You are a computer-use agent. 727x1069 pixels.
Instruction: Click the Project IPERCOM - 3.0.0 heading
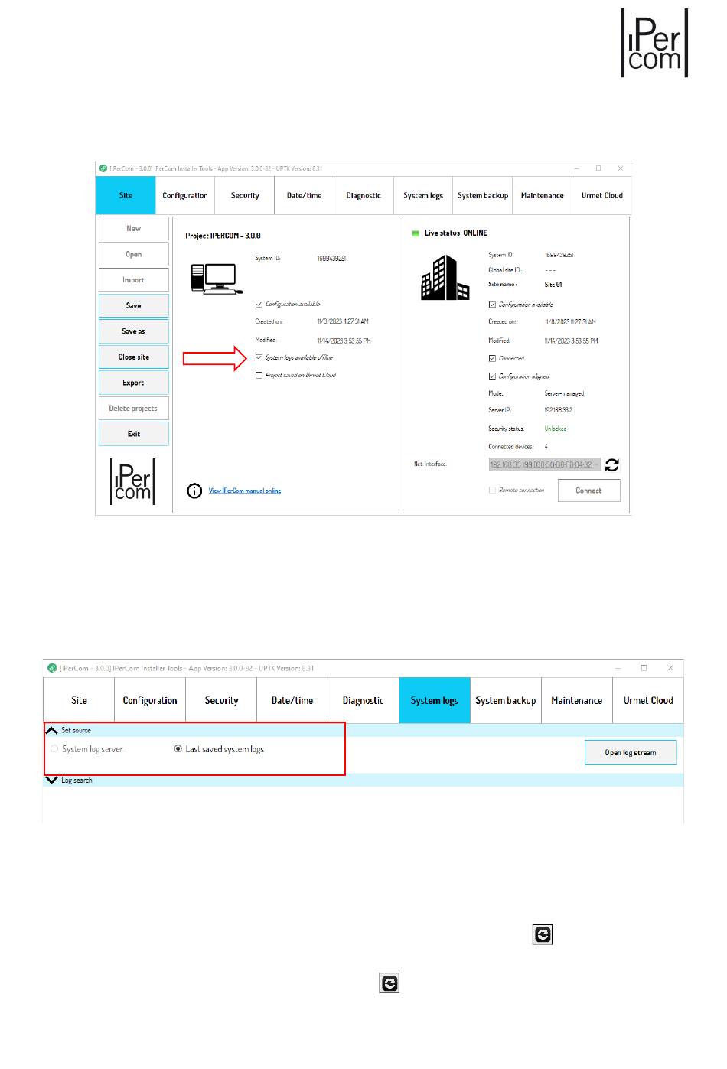[223, 236]
